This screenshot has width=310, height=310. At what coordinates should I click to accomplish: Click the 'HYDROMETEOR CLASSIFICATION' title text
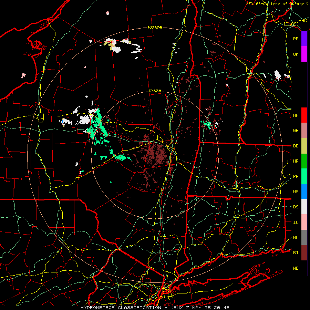(121, 308)
